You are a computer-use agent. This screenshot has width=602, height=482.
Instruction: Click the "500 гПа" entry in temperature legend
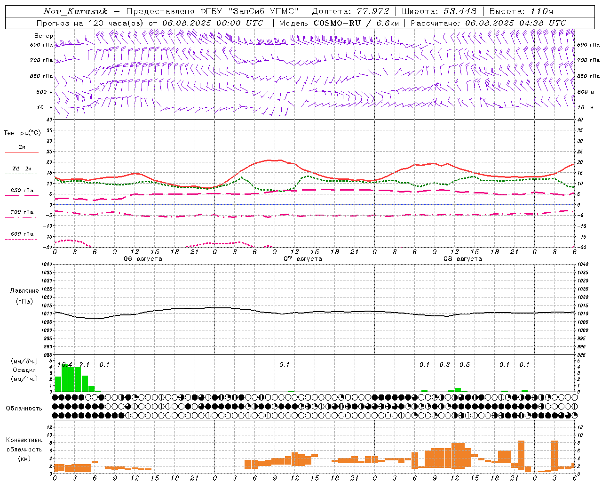(x=22, y=234)
